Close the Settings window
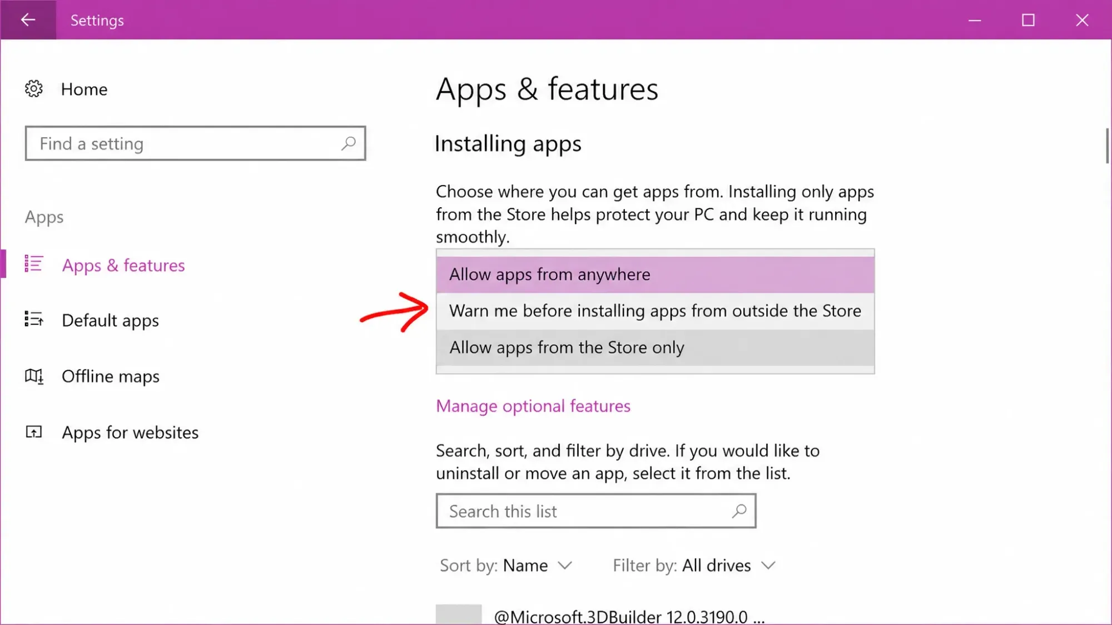1112x625 pixels. 1083,20
